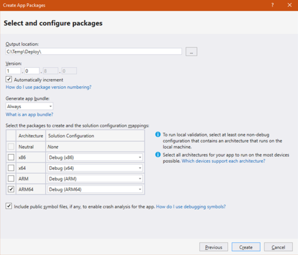
Task: Click the info icon beside local validation note
Action: coord(158,134)
